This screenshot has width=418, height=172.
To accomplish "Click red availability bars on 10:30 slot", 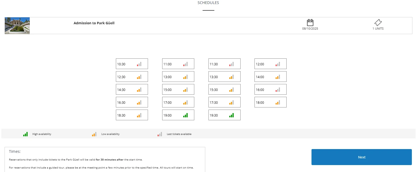I will [139, 64].
